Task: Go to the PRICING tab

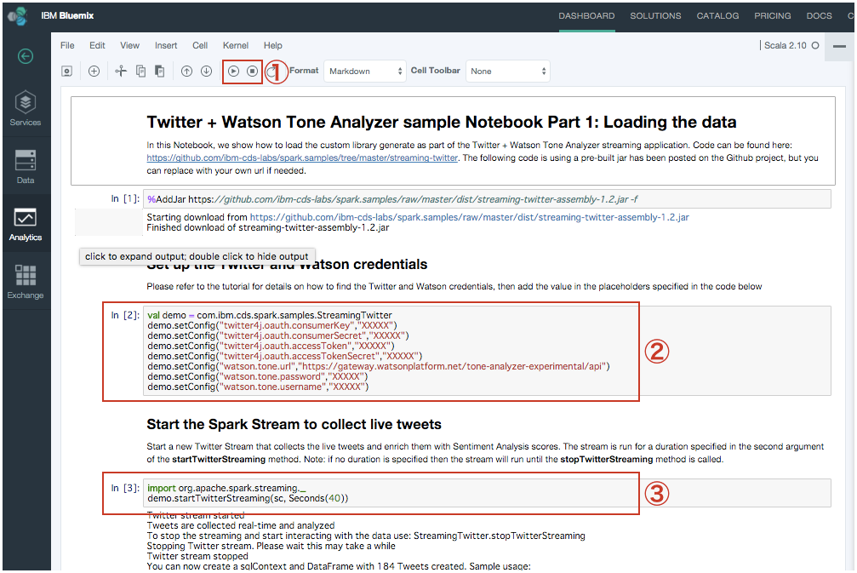Action: click(x=772, y=16)
